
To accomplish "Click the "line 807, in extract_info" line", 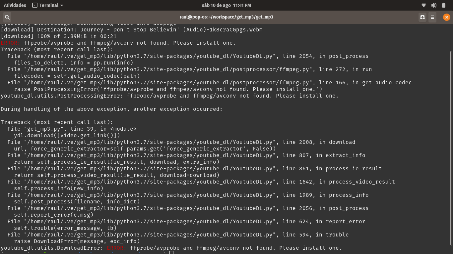I will click(186, 155).
